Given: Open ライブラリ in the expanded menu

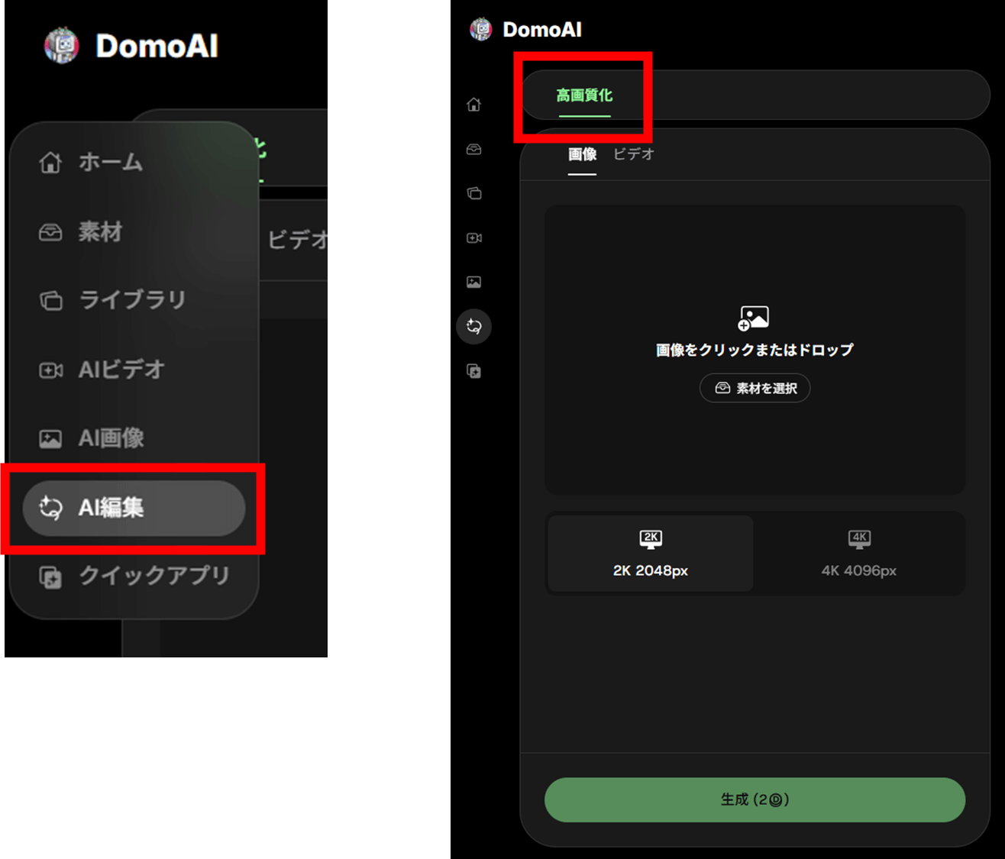Looking at the screenshot, I should tap(131, 300).
